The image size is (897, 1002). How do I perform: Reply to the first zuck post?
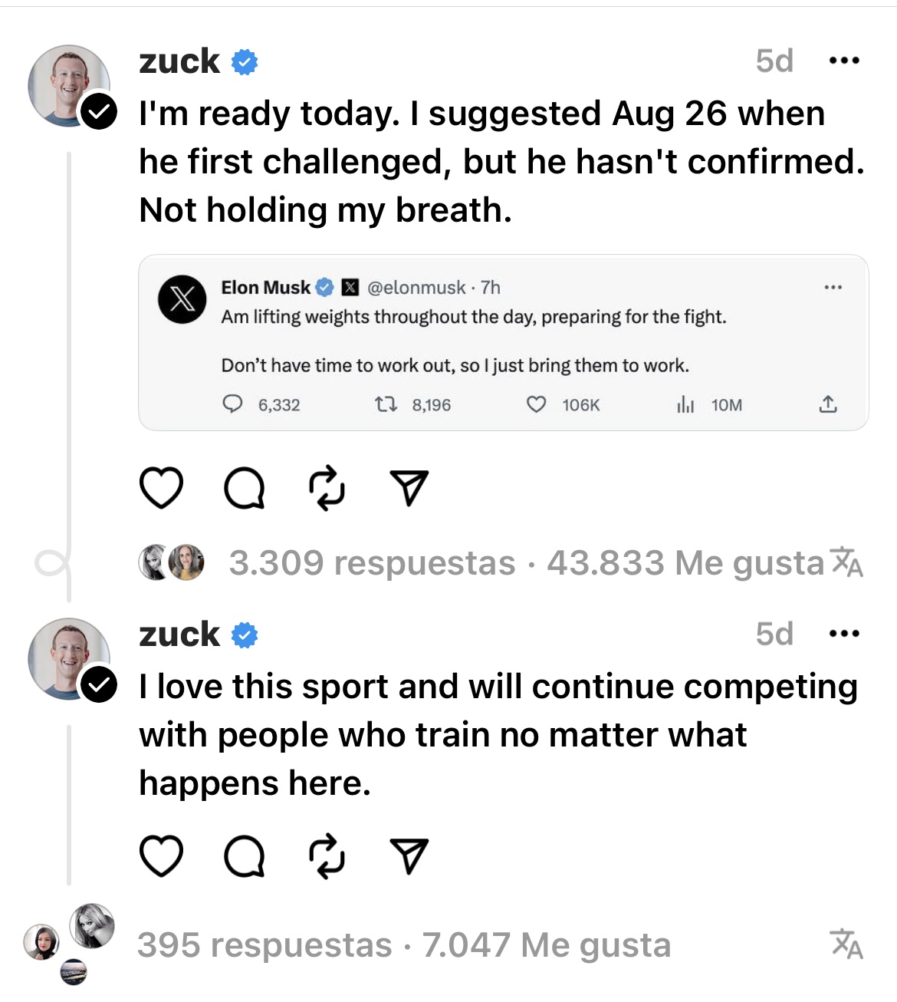(x=244, y=489)
